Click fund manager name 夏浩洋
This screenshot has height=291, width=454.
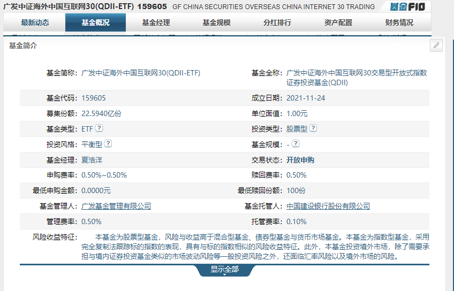coord(92,160)
